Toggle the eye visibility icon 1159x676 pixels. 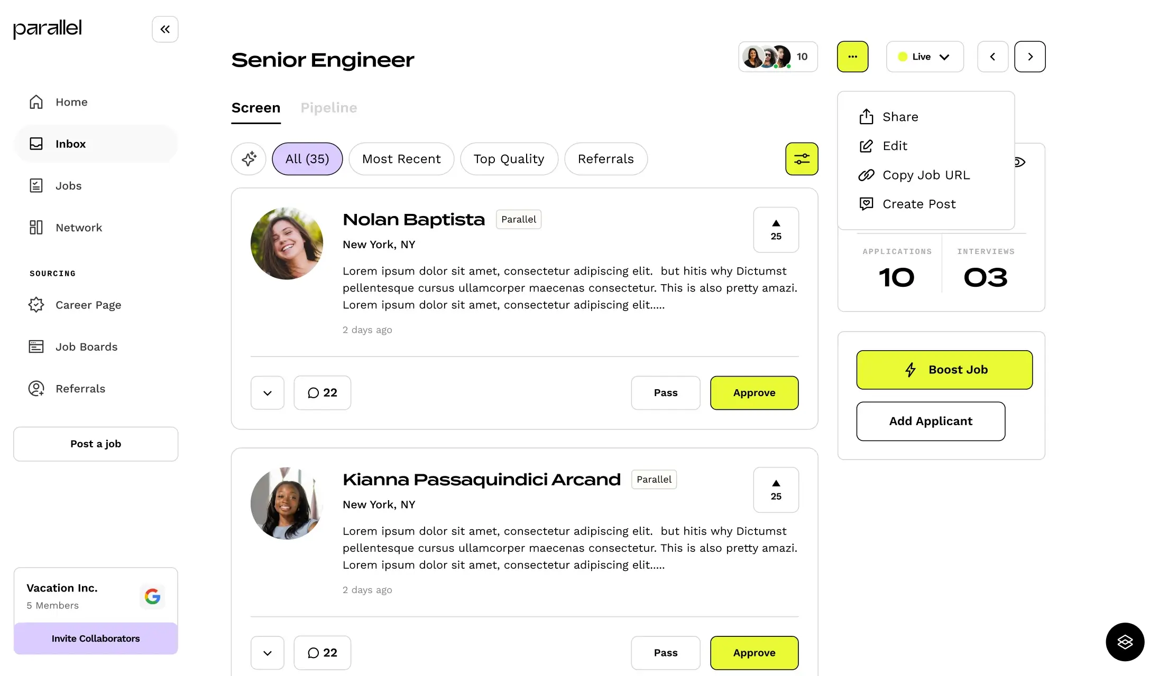(x=1020, y=162)
